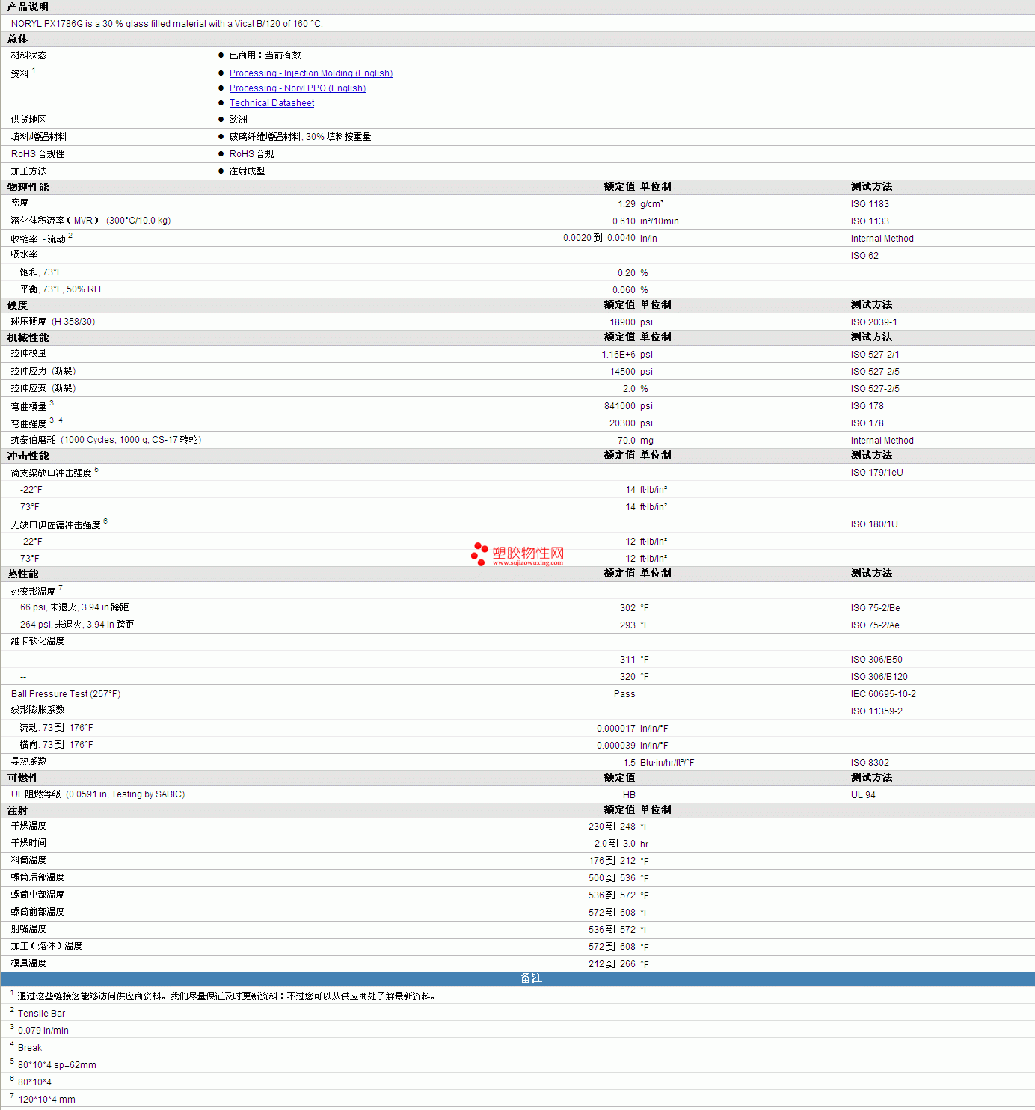This screenshot has width=1035, height=1110.
Task: Click the ISO 179/1eU test method
Action: pyautogui.click(x=877, y=473)
